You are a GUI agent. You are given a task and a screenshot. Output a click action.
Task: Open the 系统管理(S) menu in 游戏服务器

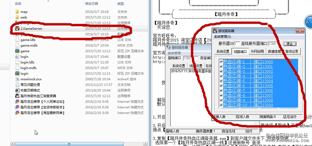222,36
